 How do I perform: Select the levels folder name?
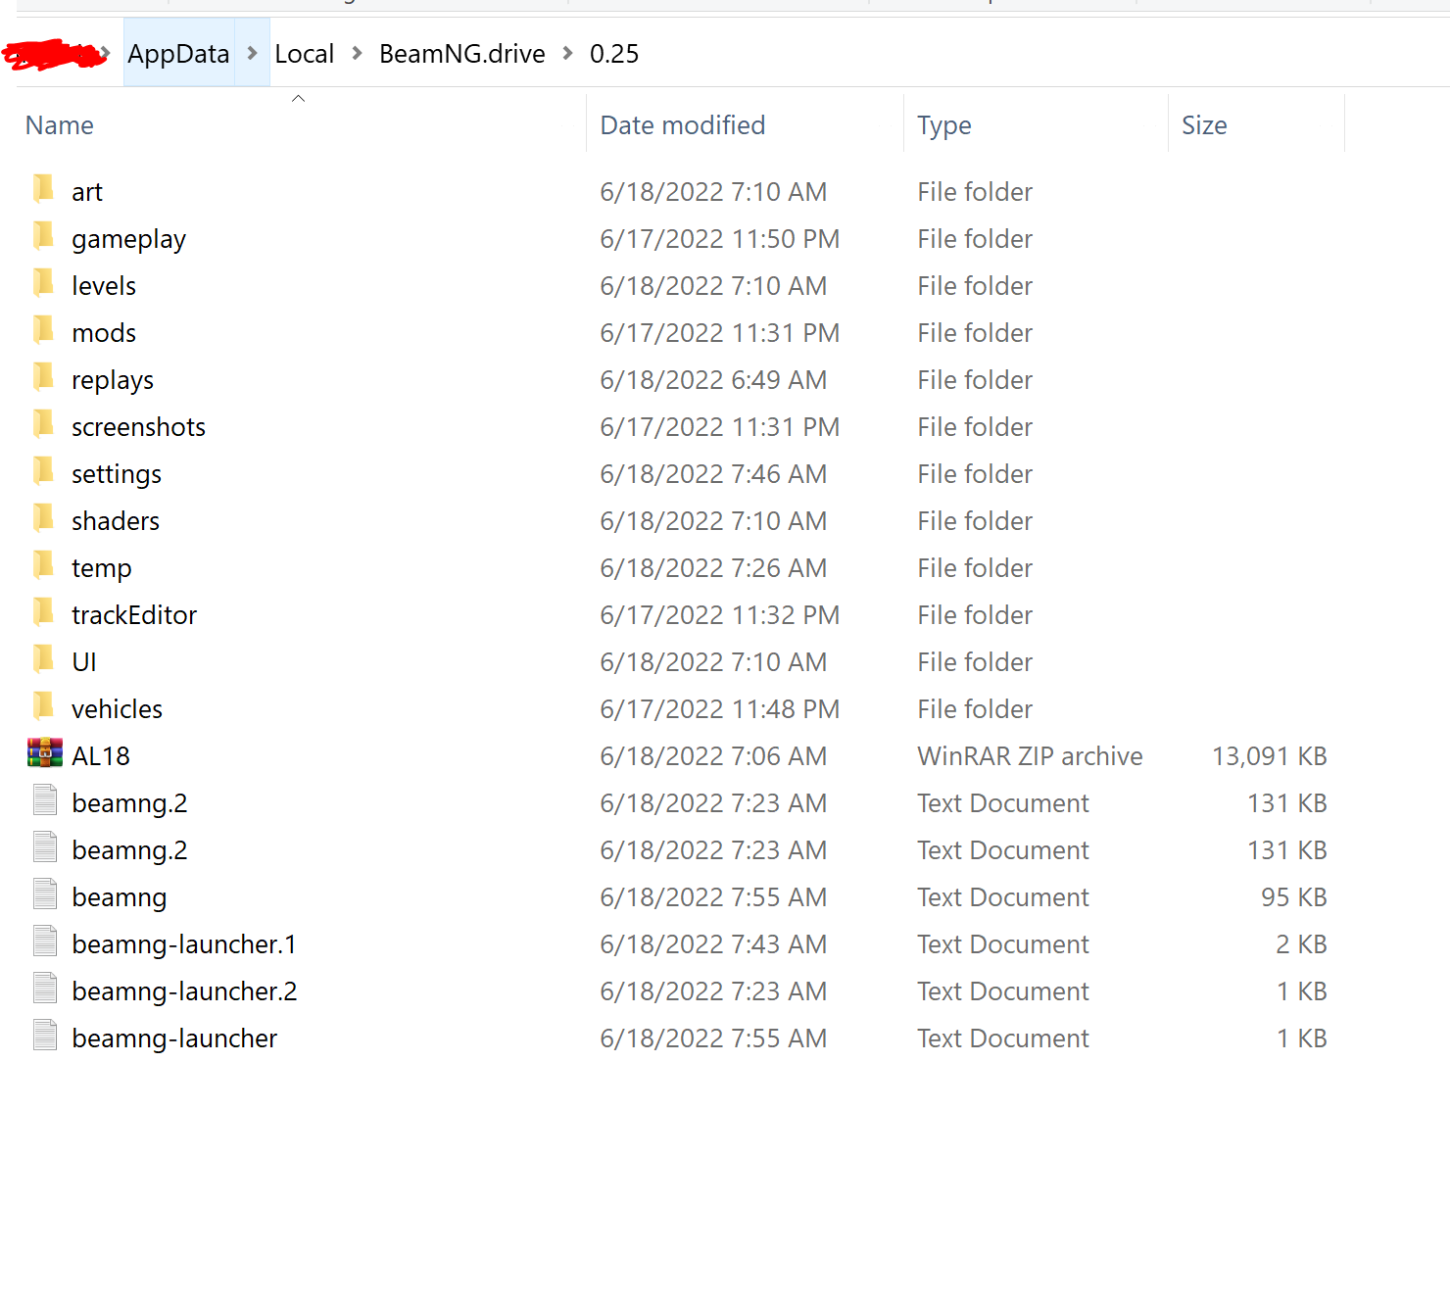point(104,286)
